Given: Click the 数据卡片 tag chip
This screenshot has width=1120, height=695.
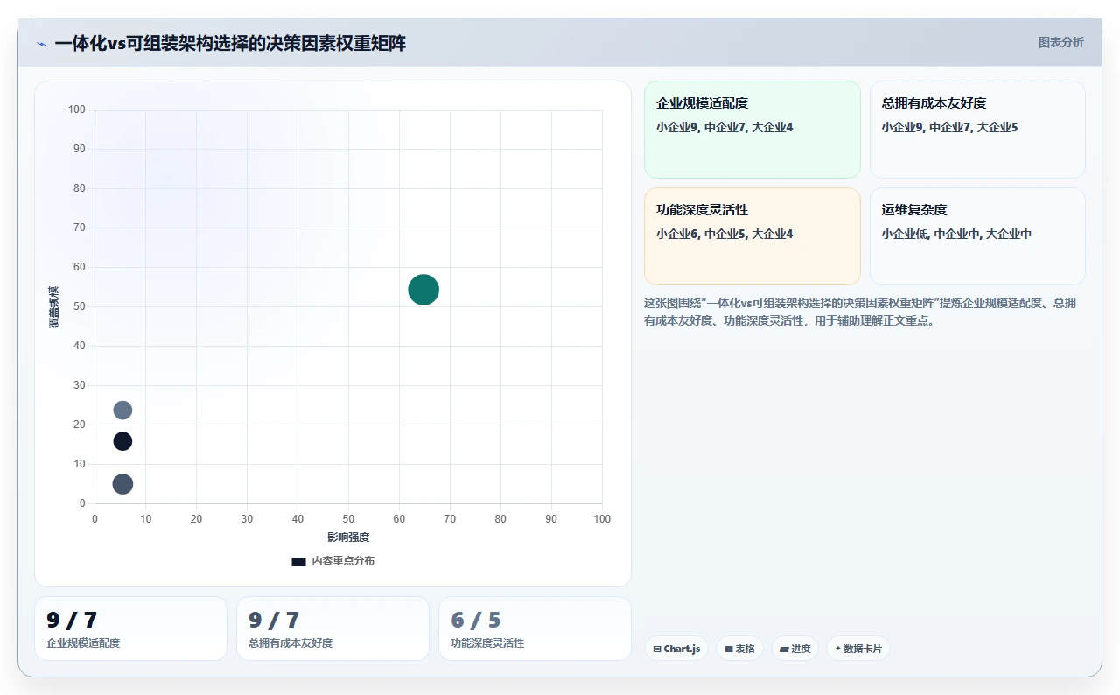Looking at the screenshot, I should click(x=858, y=649).
